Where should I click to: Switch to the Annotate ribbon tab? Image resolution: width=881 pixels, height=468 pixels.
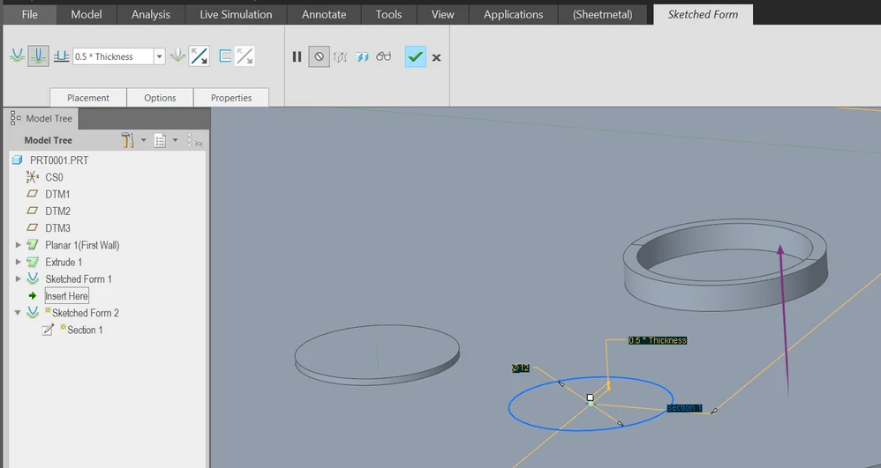324,15
